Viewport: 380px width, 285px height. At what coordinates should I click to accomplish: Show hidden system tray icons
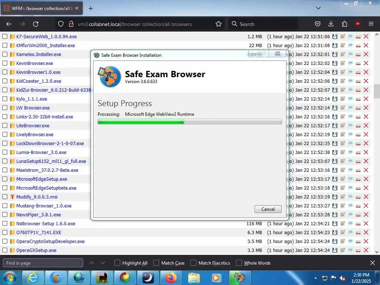pyautogui.click(x=315, y=278)
